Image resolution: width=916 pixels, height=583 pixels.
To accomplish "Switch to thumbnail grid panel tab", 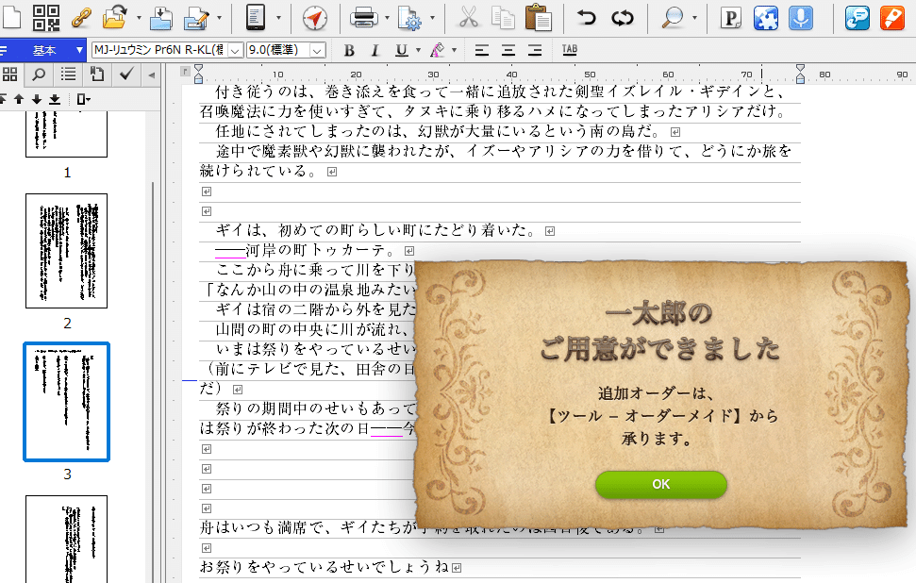I will pos(10,75).
